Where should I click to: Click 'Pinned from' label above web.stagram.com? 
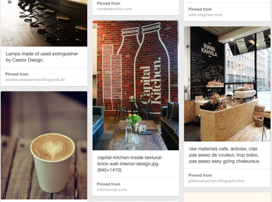pos(200,9)
